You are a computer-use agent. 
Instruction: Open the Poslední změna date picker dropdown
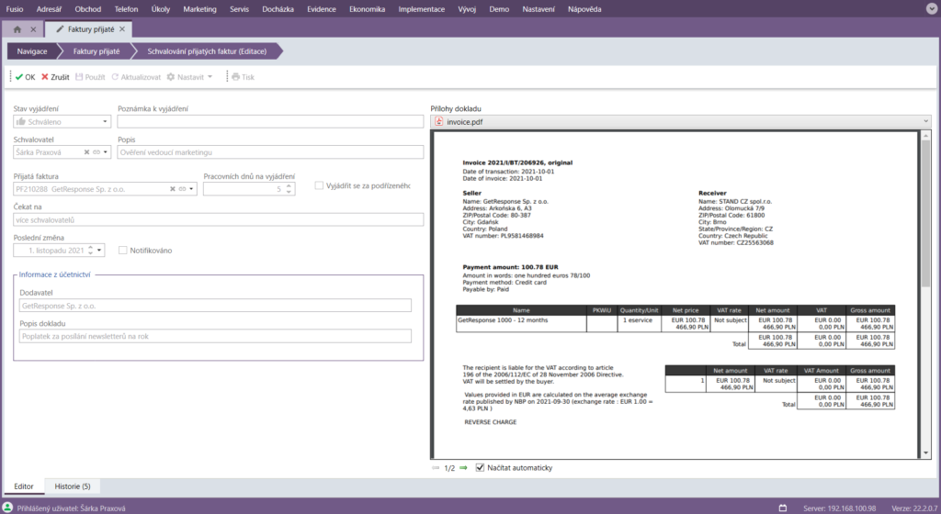99,250
